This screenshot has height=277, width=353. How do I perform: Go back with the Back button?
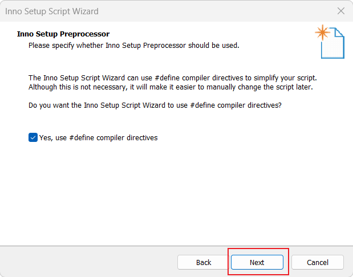point(204,262)
